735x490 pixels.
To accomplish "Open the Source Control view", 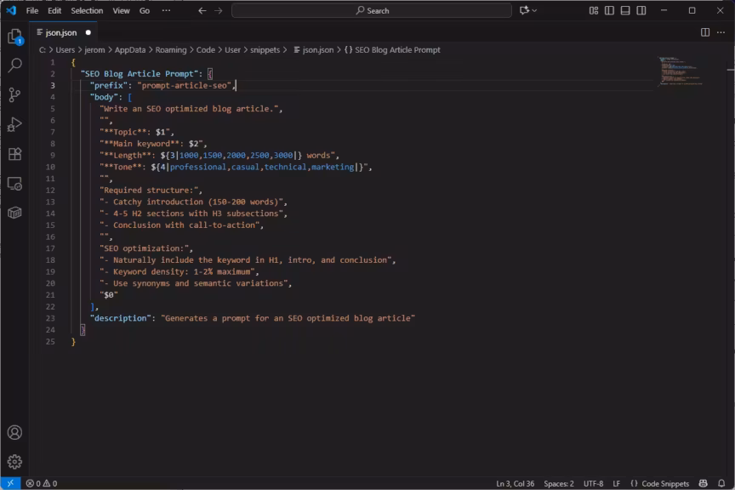I will 14,94.
